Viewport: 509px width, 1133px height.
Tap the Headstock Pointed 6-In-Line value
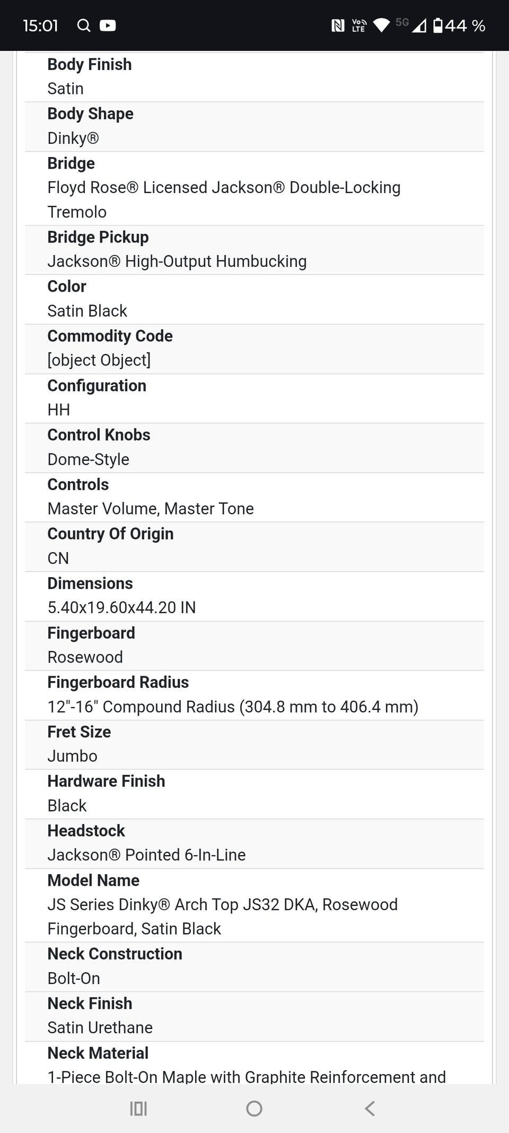[146, 855]
